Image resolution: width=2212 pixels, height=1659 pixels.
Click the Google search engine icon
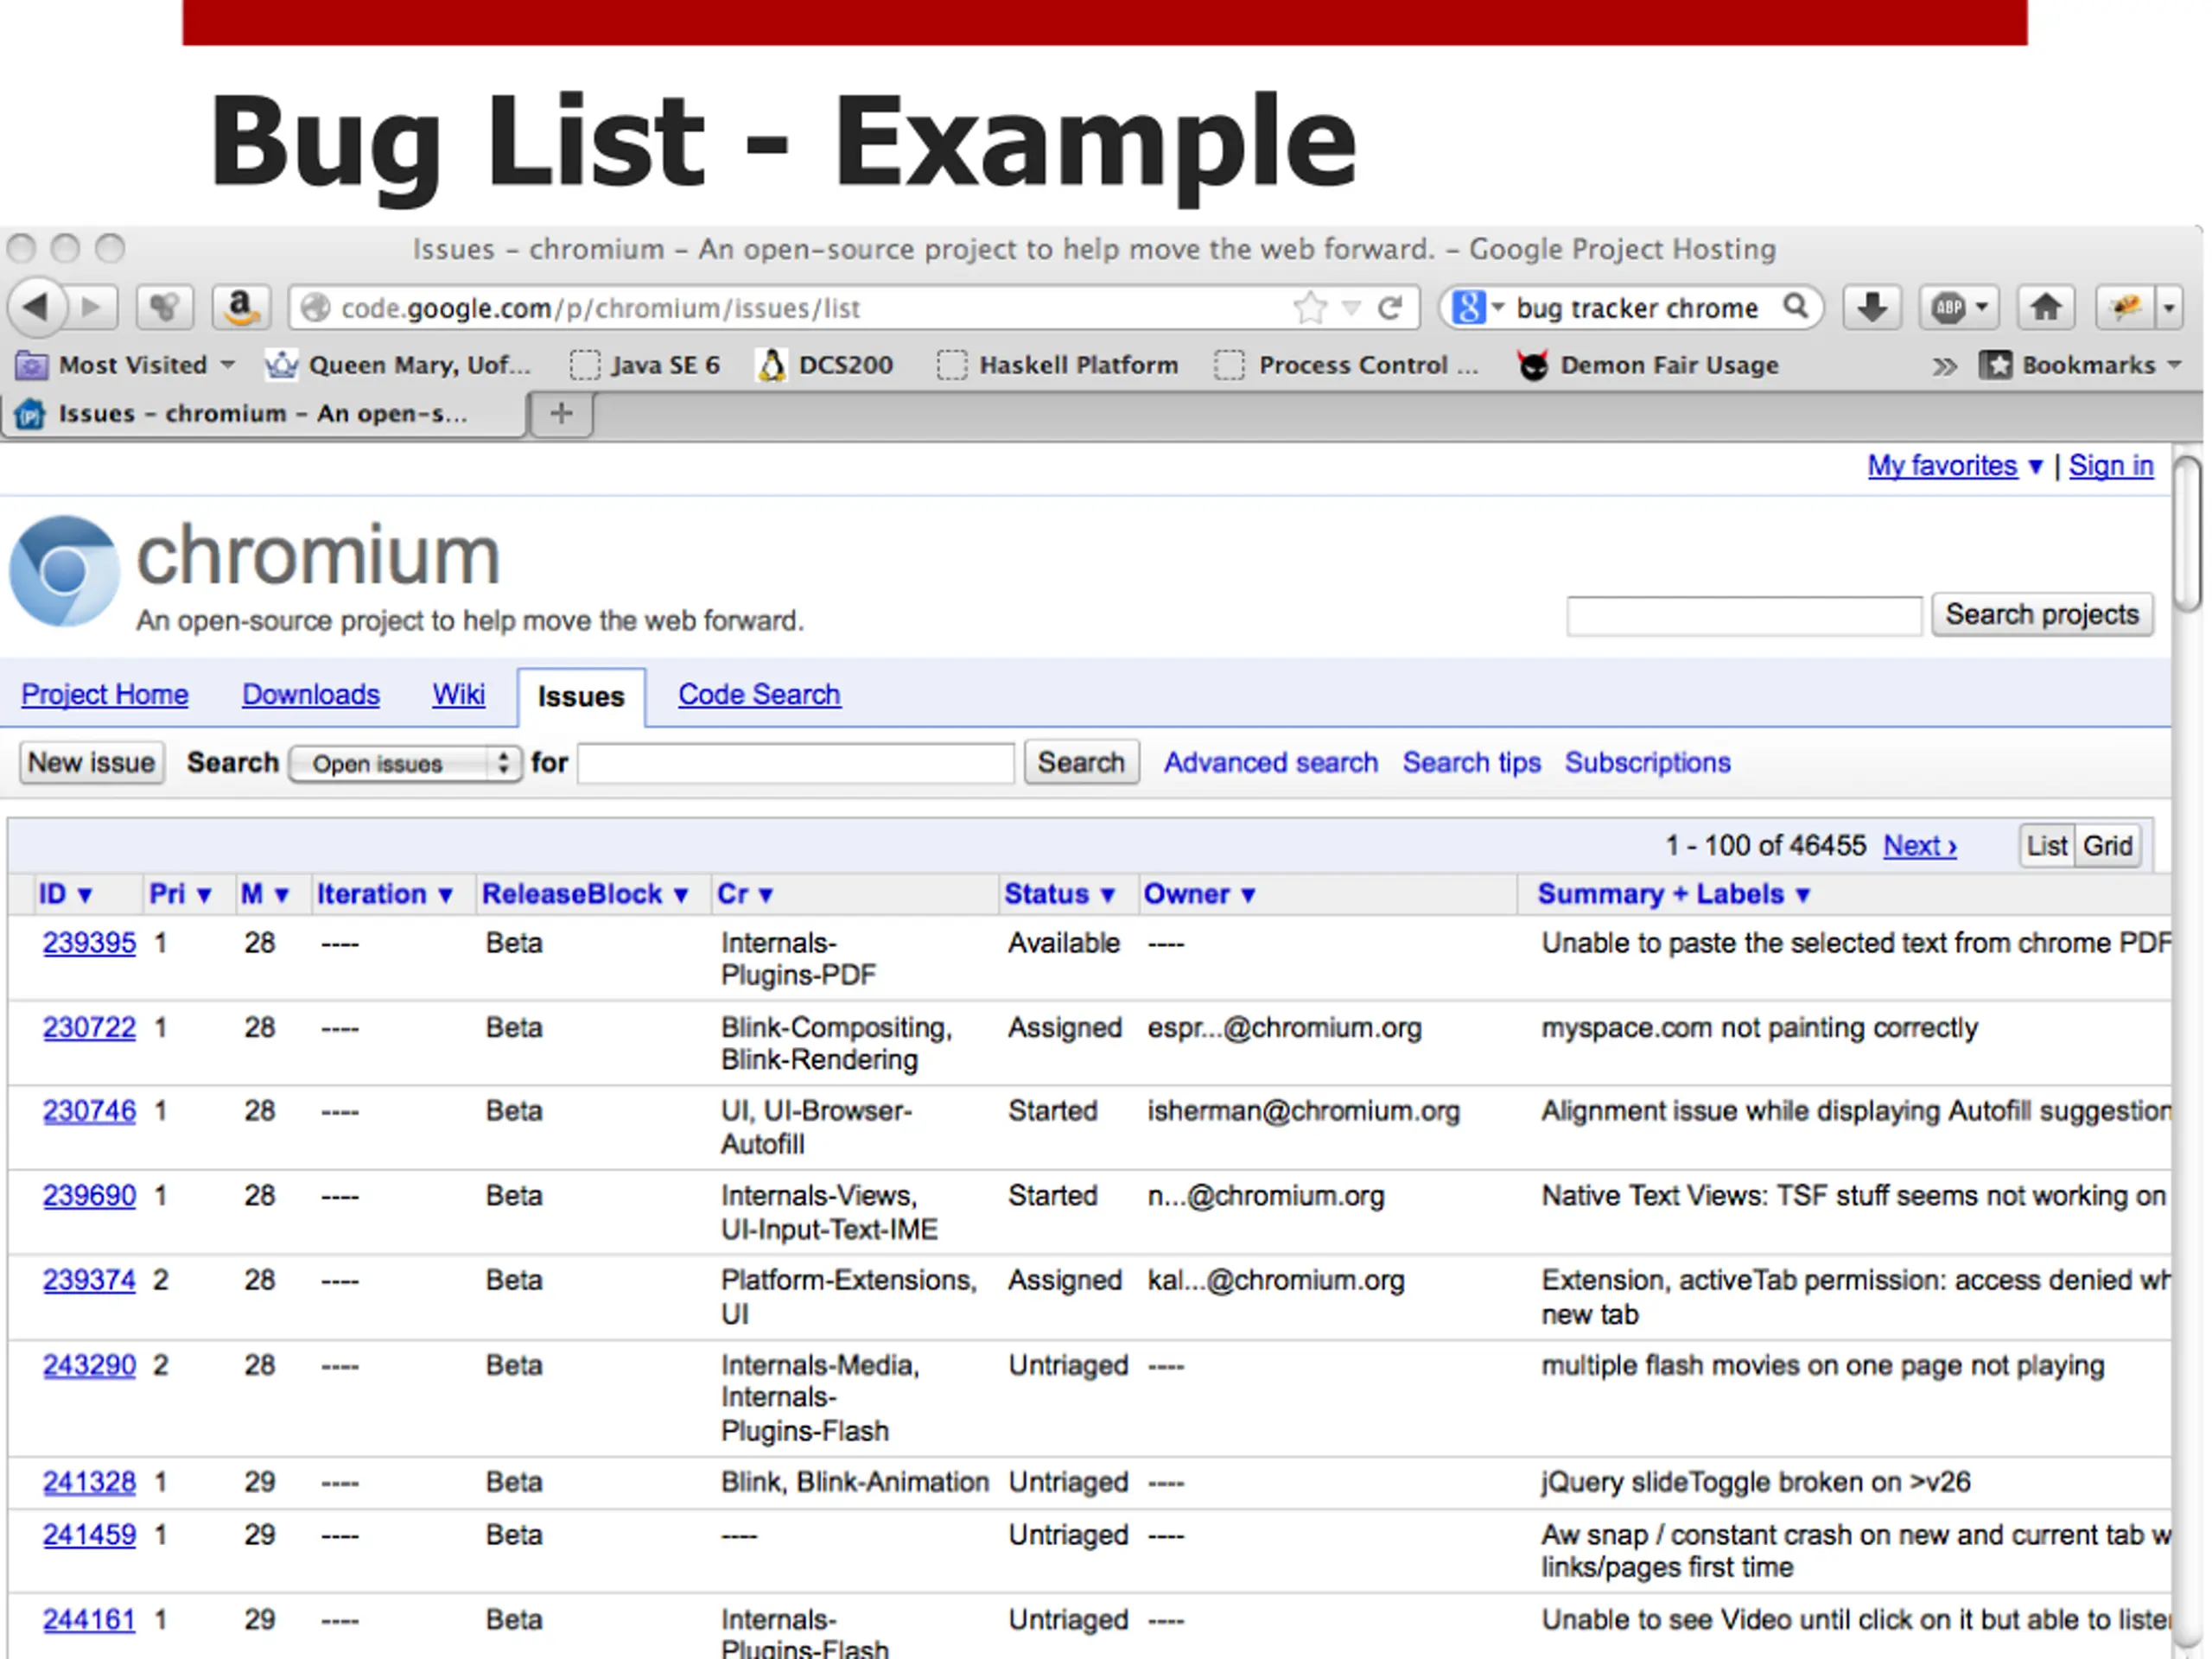(1468, 307)
